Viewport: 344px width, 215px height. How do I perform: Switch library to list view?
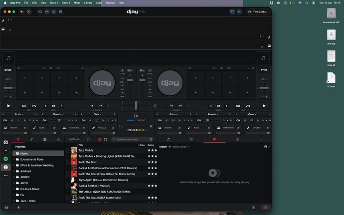click(100, 140)
